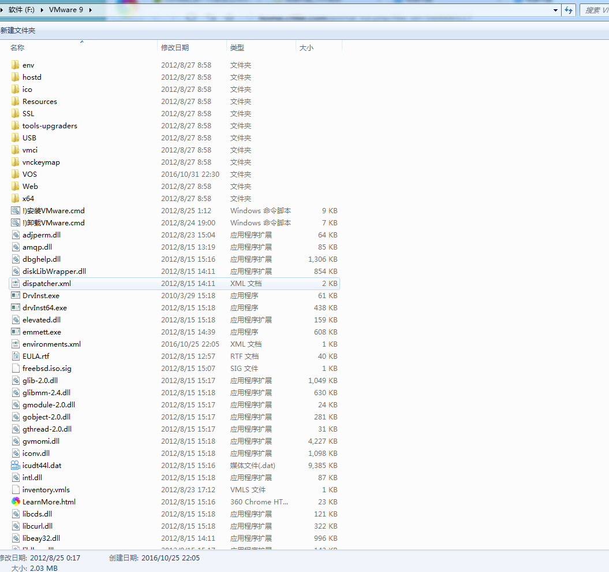Click the EULA.rtf document icon
Screen dimensions: 609x572
click(16, 356)
